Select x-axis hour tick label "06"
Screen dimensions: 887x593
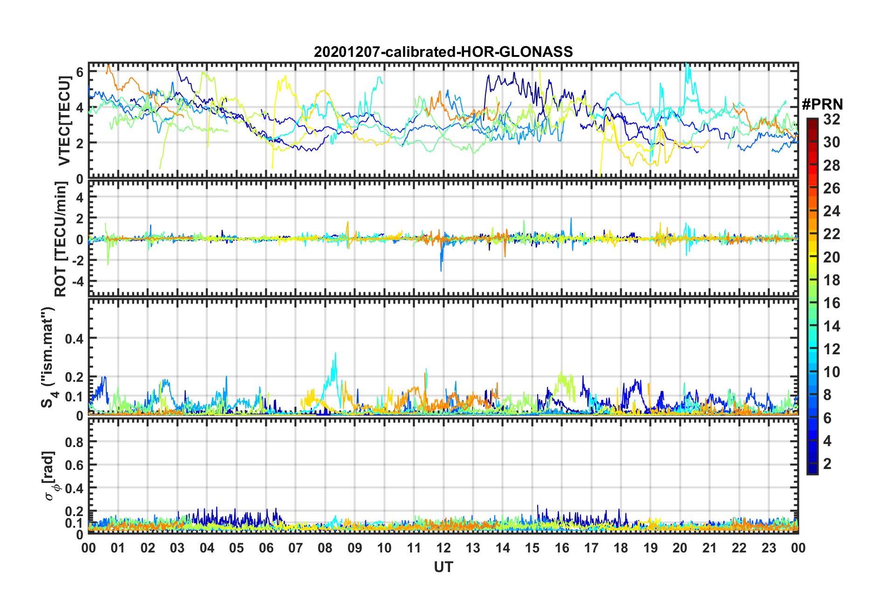pos(266,548)
